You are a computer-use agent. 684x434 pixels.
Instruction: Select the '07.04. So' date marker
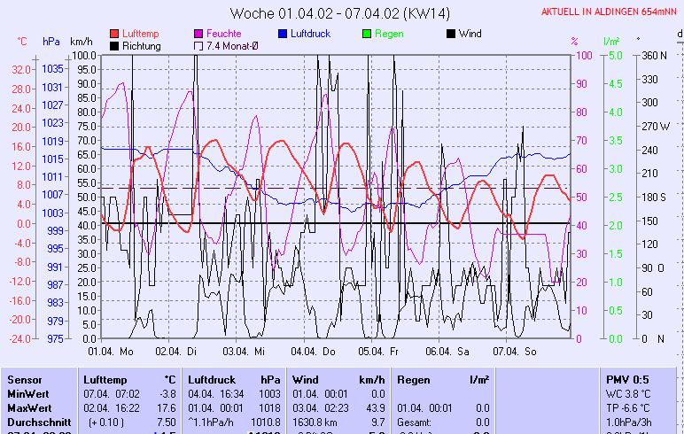512,351
